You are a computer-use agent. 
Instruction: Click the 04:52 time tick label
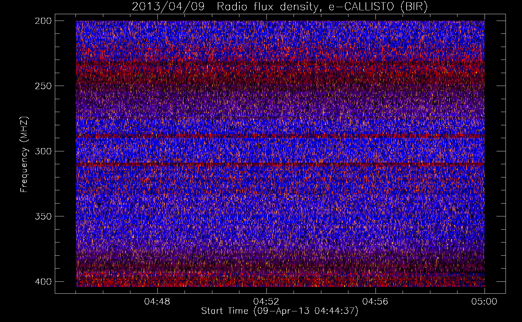pos(266,302)
